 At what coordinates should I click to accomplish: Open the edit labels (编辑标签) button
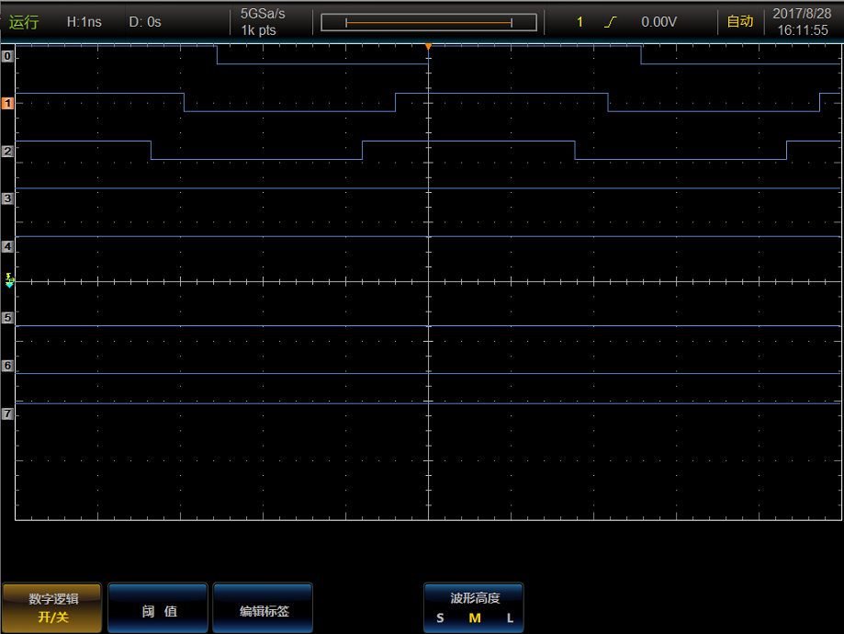[x=263, y=607]
